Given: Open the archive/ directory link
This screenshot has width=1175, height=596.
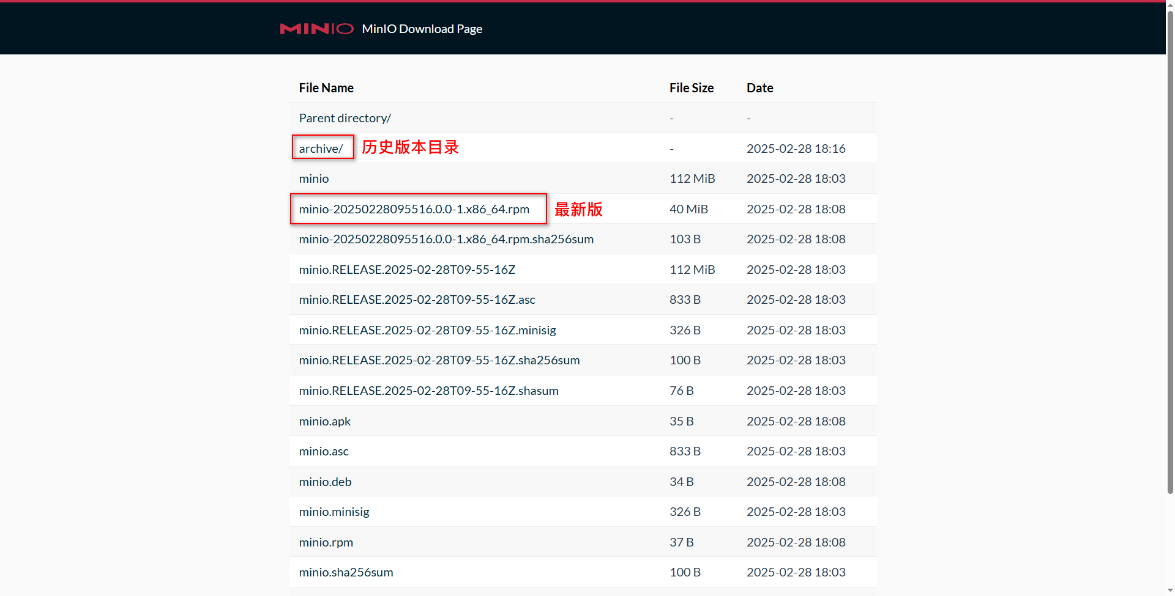Looking at the screenshot, I should tap(321, 149).
